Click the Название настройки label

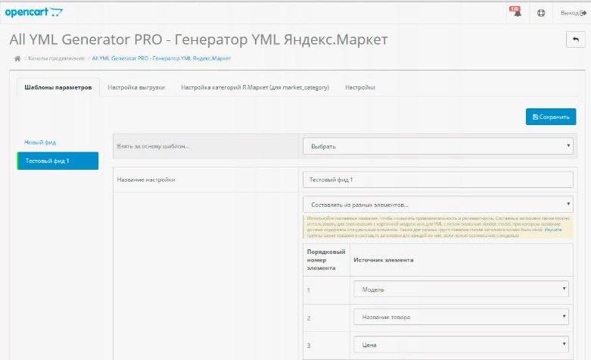click(x=146, y=180)
